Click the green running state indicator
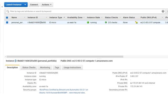168x94 pixels. [x=88, y=22]
